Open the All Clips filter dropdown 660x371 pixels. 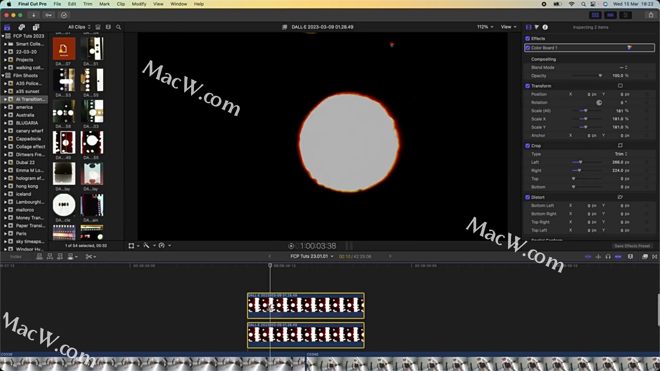[x=79, y=27]
